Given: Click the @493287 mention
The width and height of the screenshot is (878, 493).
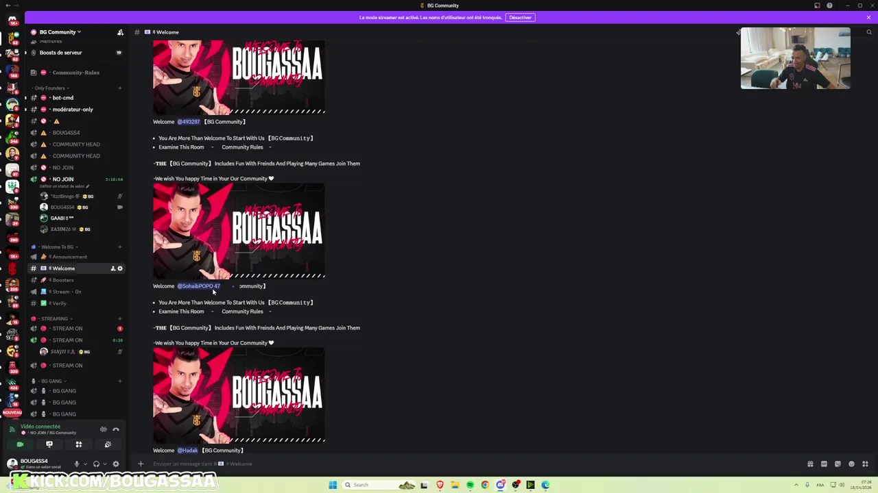Looking at the screenshot, I should 189,122.
